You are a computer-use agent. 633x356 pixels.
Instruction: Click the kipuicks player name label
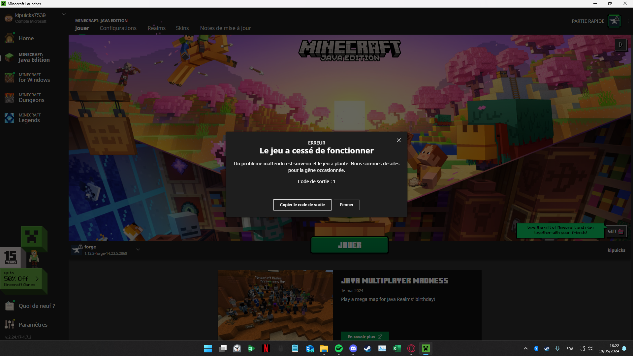tap(616, 250)
